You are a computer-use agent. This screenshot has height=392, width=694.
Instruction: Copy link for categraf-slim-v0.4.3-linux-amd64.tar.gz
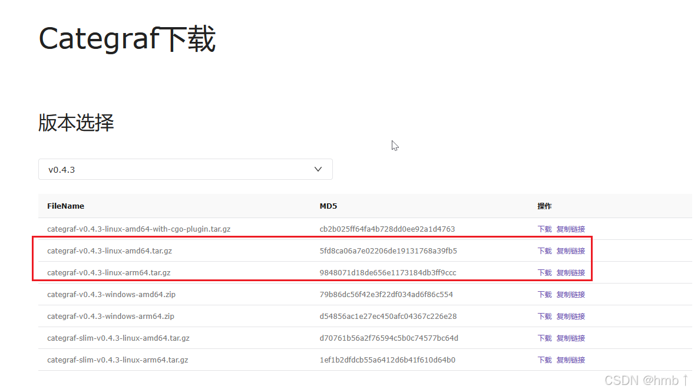[x=570, y=338]
